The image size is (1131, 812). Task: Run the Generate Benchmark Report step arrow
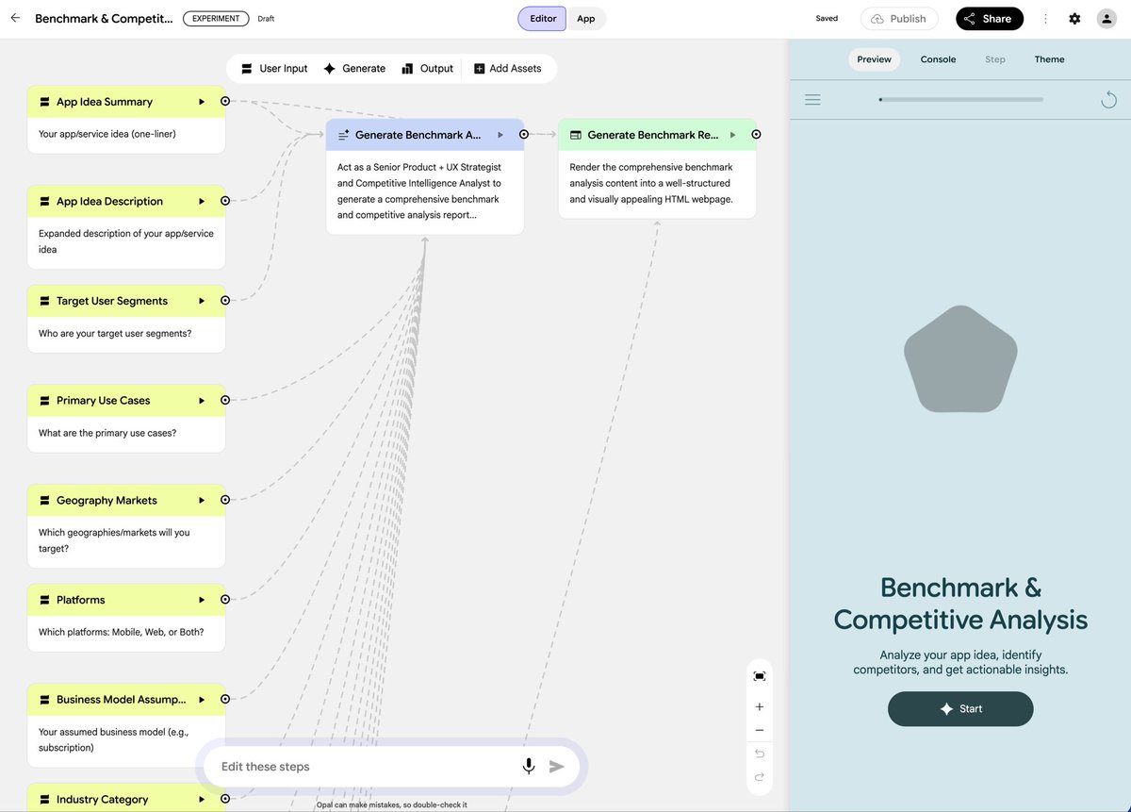pos(732,135)
